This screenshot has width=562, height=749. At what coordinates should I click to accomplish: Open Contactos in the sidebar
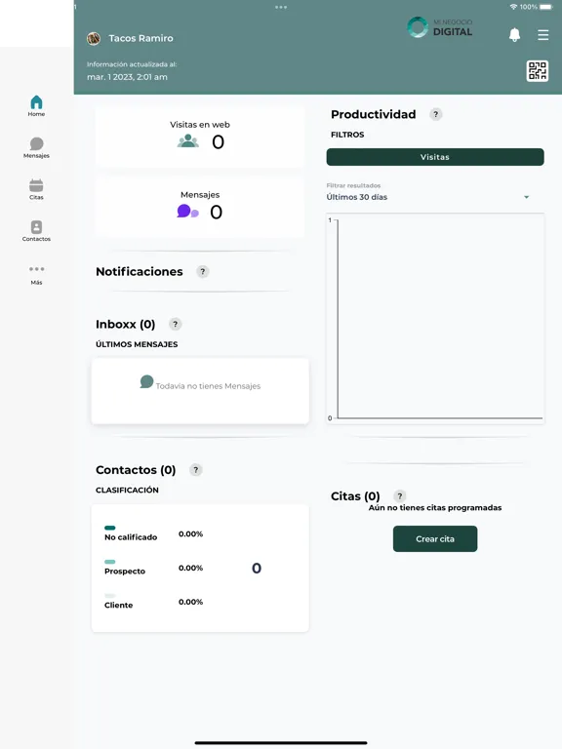click(36, 231)
